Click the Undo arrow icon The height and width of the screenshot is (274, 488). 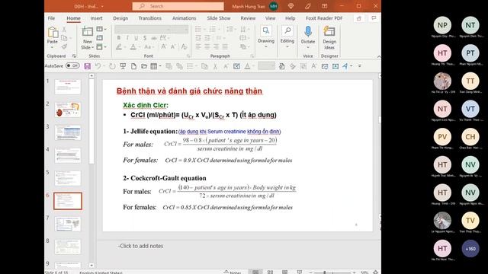point(98,66)
